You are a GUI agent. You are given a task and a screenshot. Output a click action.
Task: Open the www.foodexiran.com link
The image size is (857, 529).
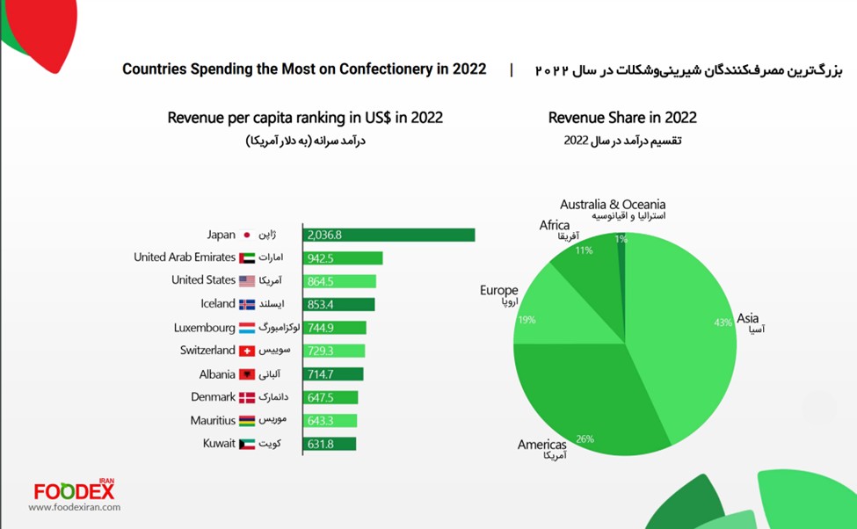pos(75,507)
